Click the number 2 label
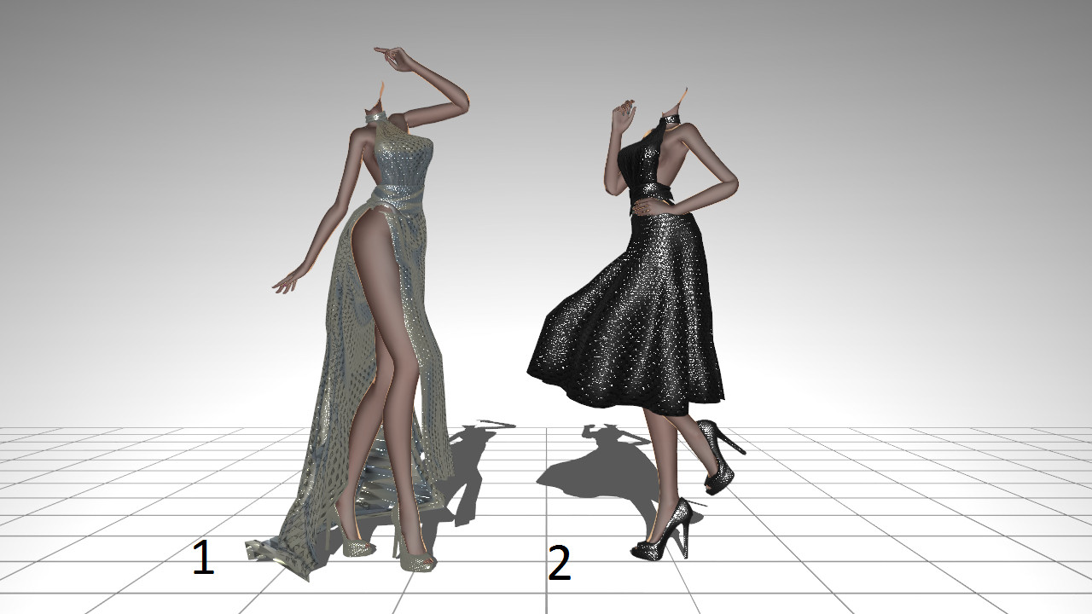 [x=559, y=565]
